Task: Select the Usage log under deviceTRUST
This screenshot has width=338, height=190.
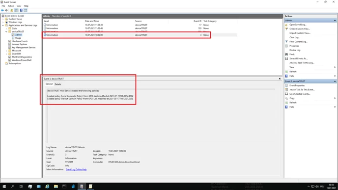Action: (x=18, y=38)
